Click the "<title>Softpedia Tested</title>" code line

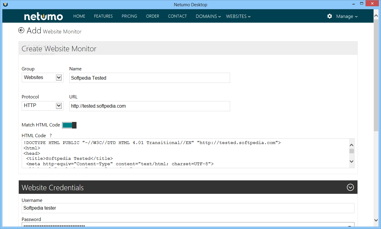[x=70, y=159]
